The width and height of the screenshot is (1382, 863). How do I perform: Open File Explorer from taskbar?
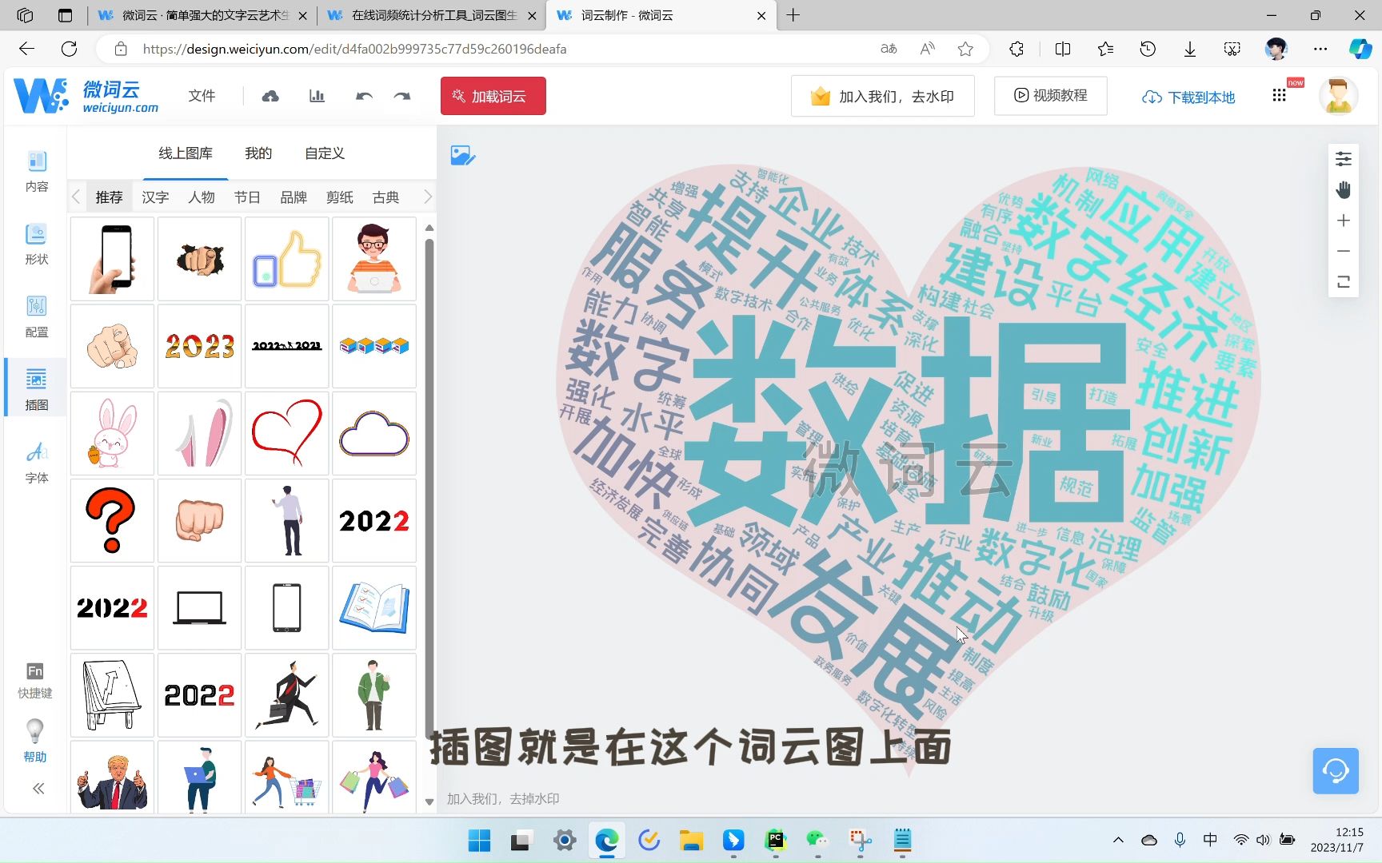pos(691,840)
